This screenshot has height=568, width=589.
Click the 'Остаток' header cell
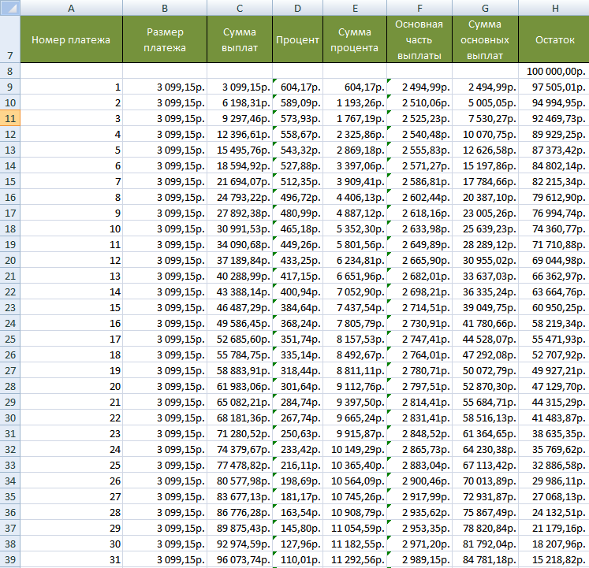click(554, 39)
